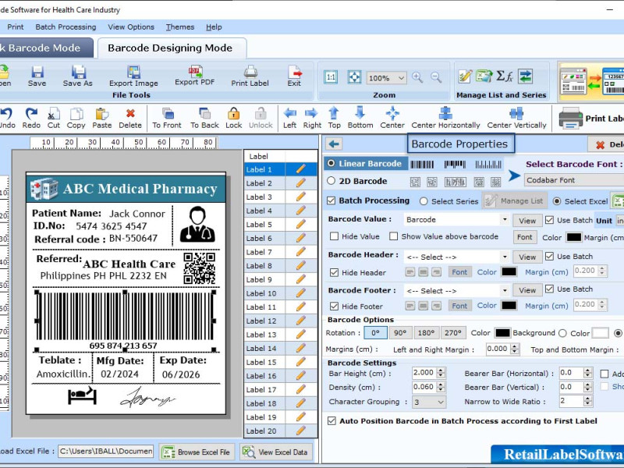Screen dimensions: 624x468
Task: Click the edit pencil for Label 5
Action: [x=301, y=225]
